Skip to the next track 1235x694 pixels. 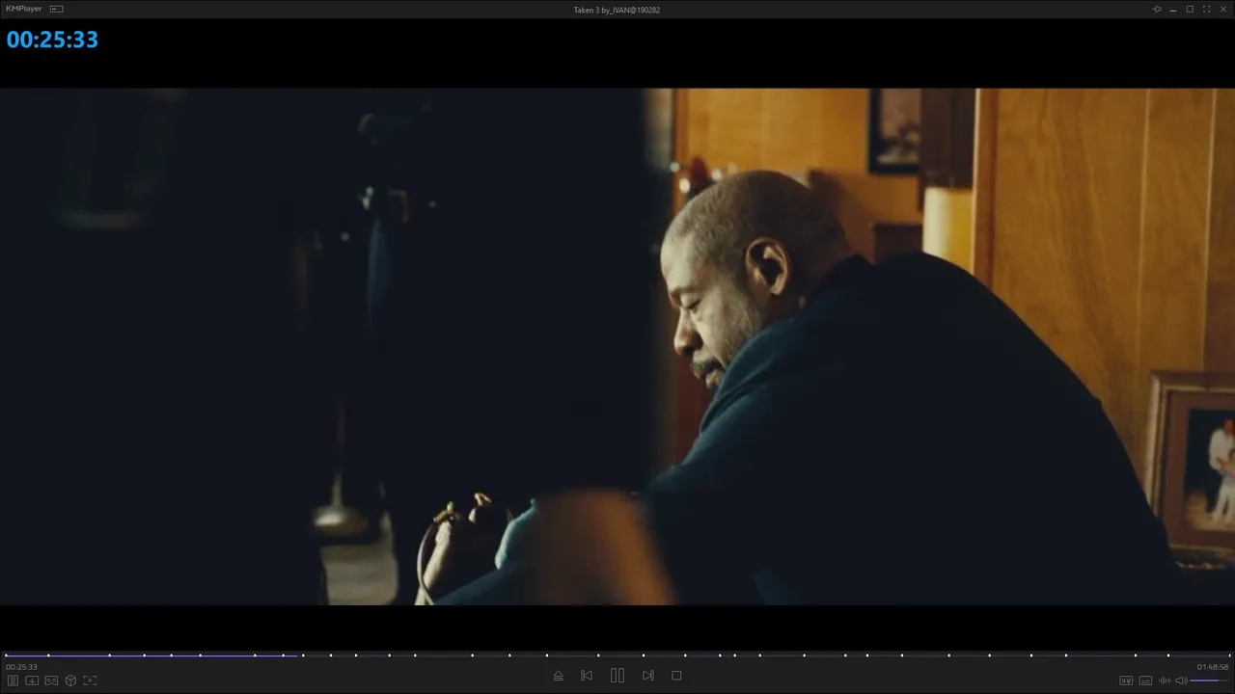coord(648,676)
